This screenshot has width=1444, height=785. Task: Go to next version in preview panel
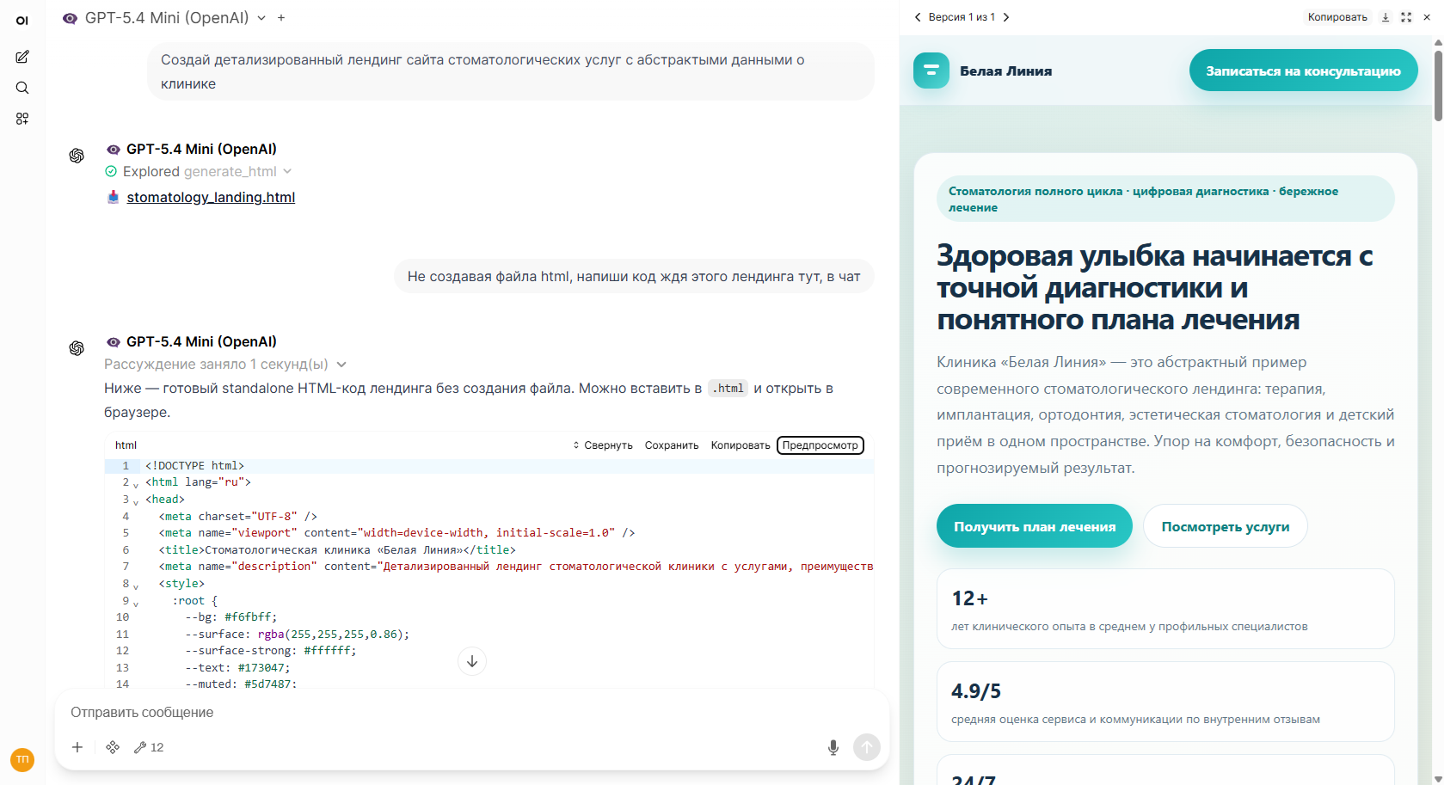tap(1006, 17)
